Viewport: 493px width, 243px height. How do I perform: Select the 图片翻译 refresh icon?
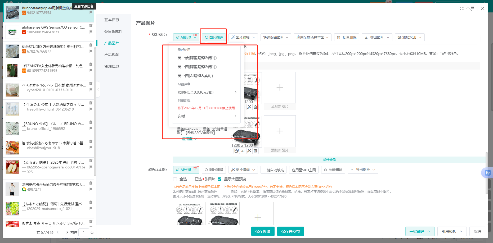pos(207,37)
